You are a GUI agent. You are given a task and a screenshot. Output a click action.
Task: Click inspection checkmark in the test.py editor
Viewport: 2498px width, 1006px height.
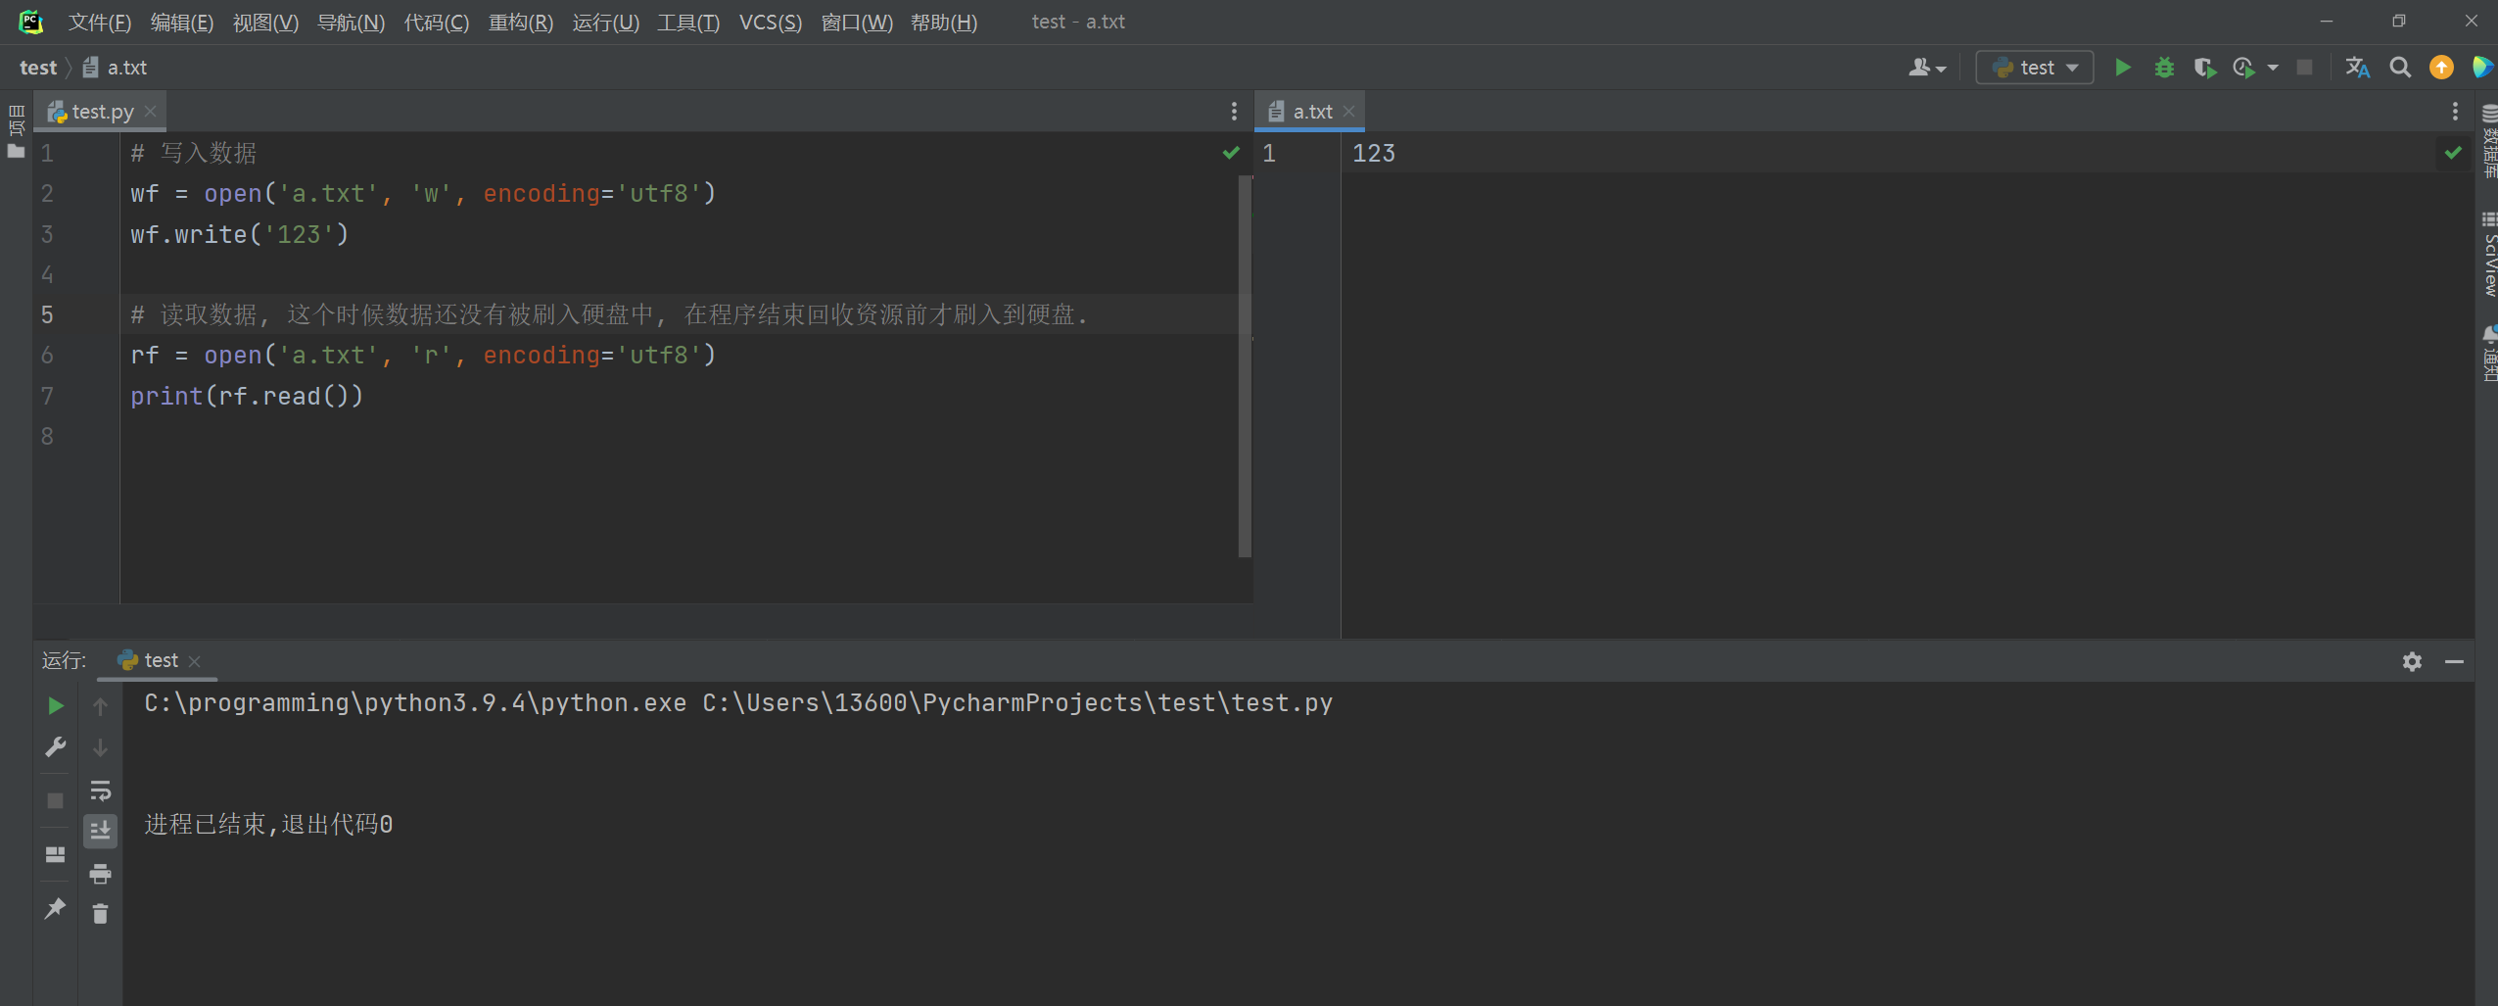pyautogui.click(x=1231, y=153)
